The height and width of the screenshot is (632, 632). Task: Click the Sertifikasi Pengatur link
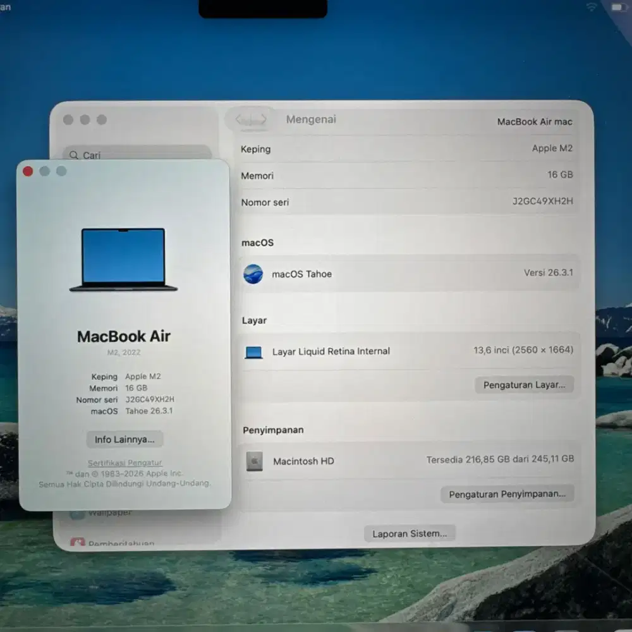pyautogui.click(x=125, y=462)
